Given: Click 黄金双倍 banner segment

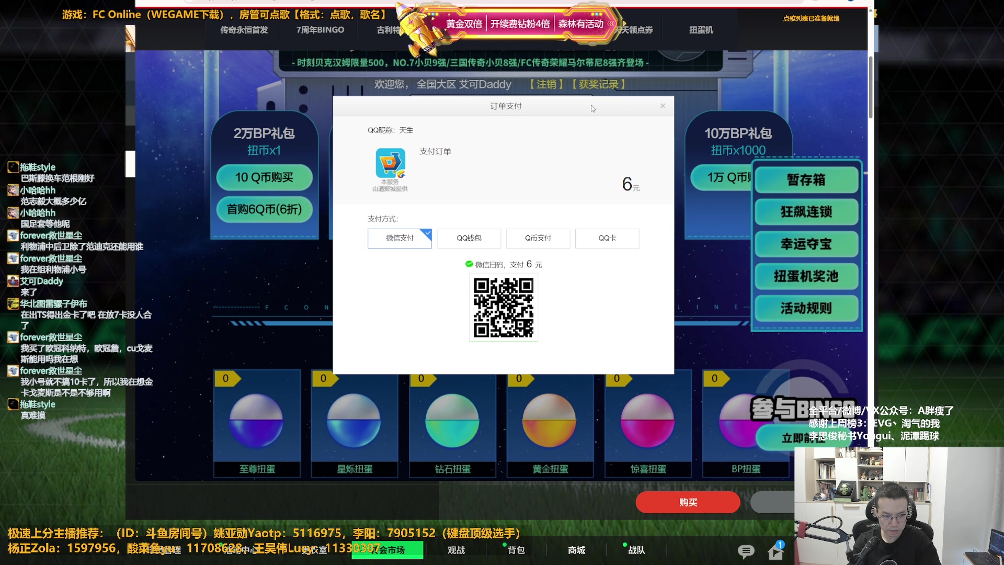Looking at the screenshot, I should point(464,24).
